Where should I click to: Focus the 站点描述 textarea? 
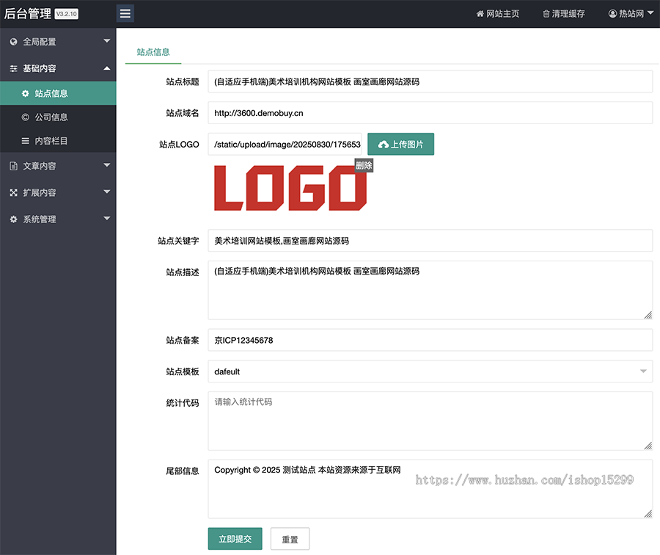coord(430,291)
